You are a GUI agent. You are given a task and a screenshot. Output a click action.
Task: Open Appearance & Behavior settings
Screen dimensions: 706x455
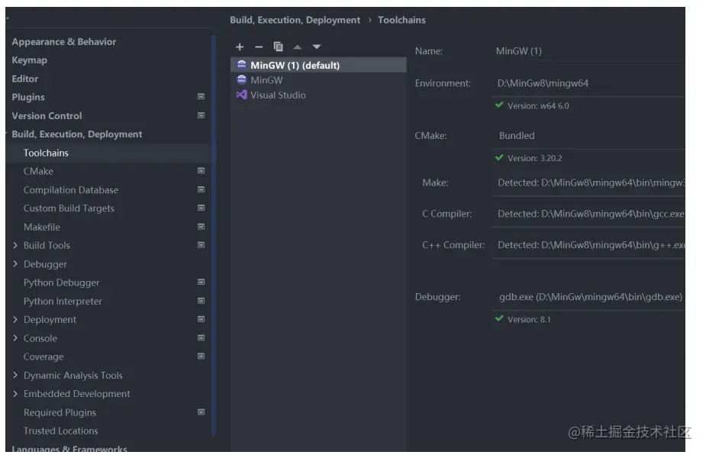64,42
